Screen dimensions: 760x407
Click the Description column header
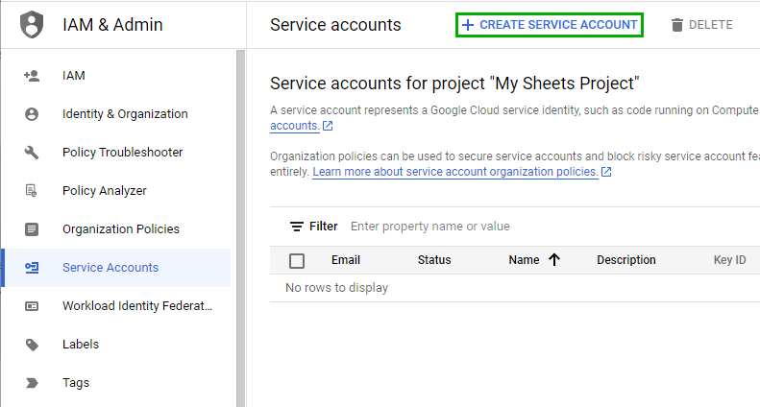coord(626,260)
